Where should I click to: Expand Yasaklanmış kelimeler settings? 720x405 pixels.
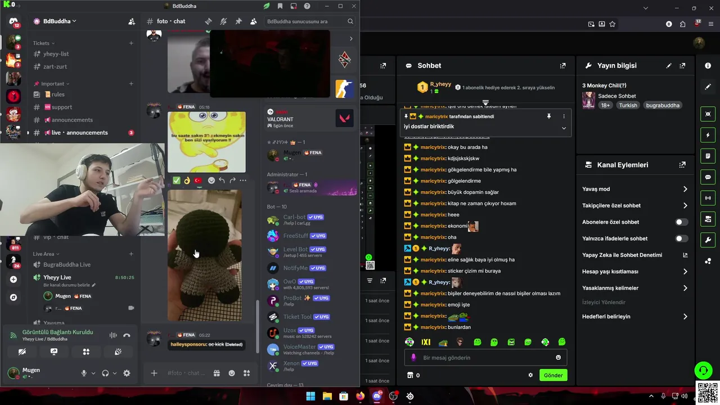coord(685,288)
